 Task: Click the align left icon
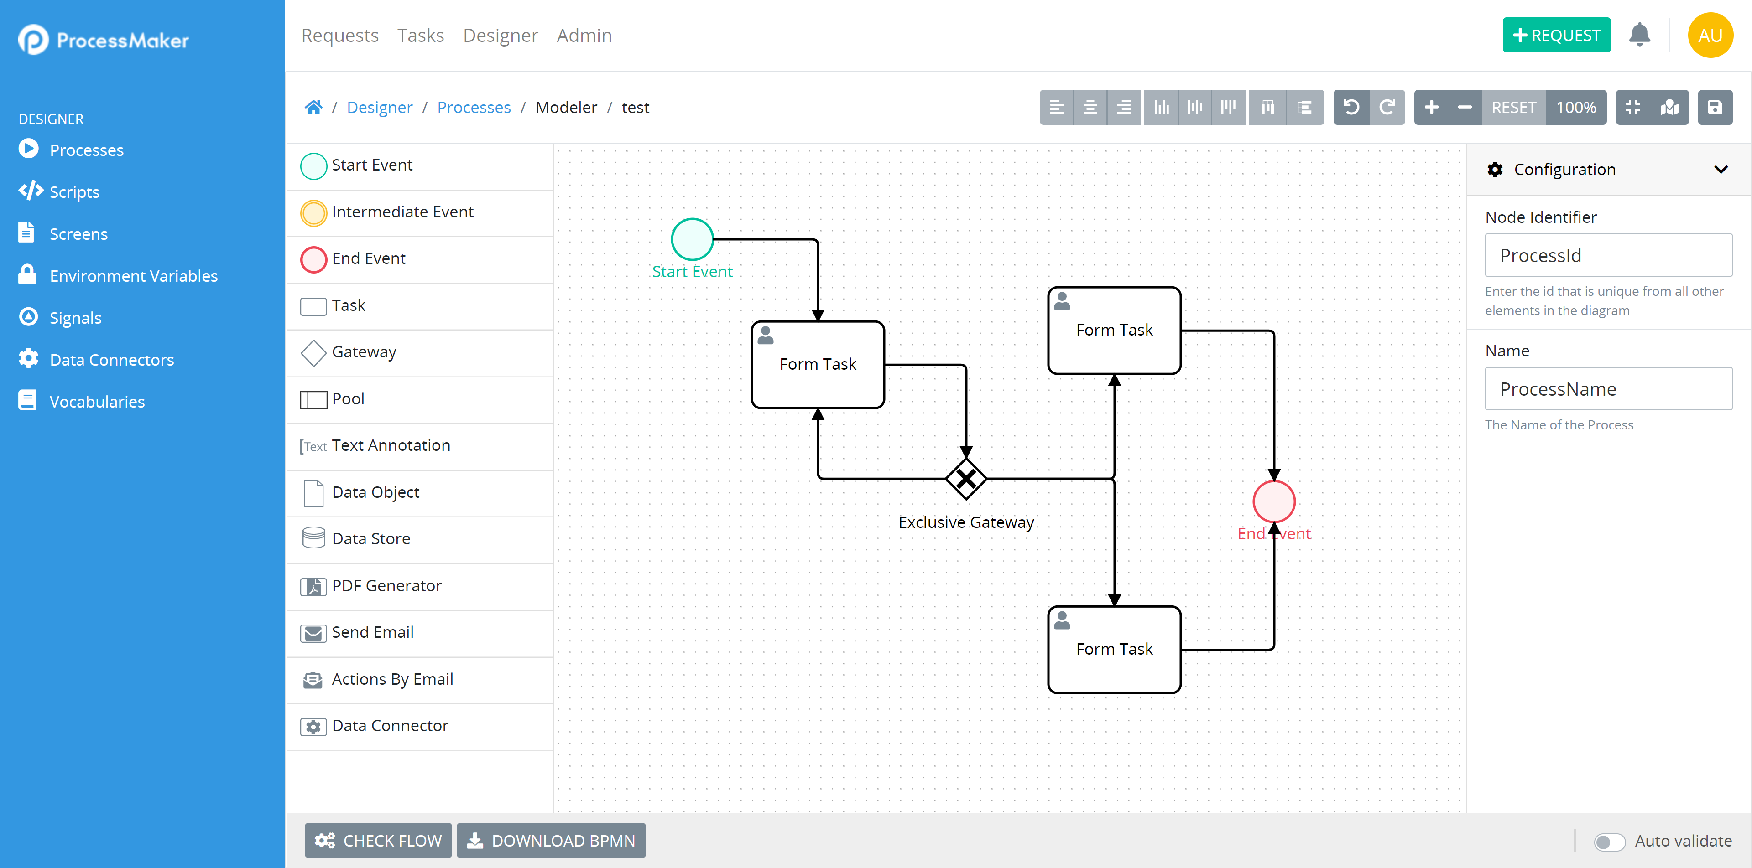(x=1056, y=108)
